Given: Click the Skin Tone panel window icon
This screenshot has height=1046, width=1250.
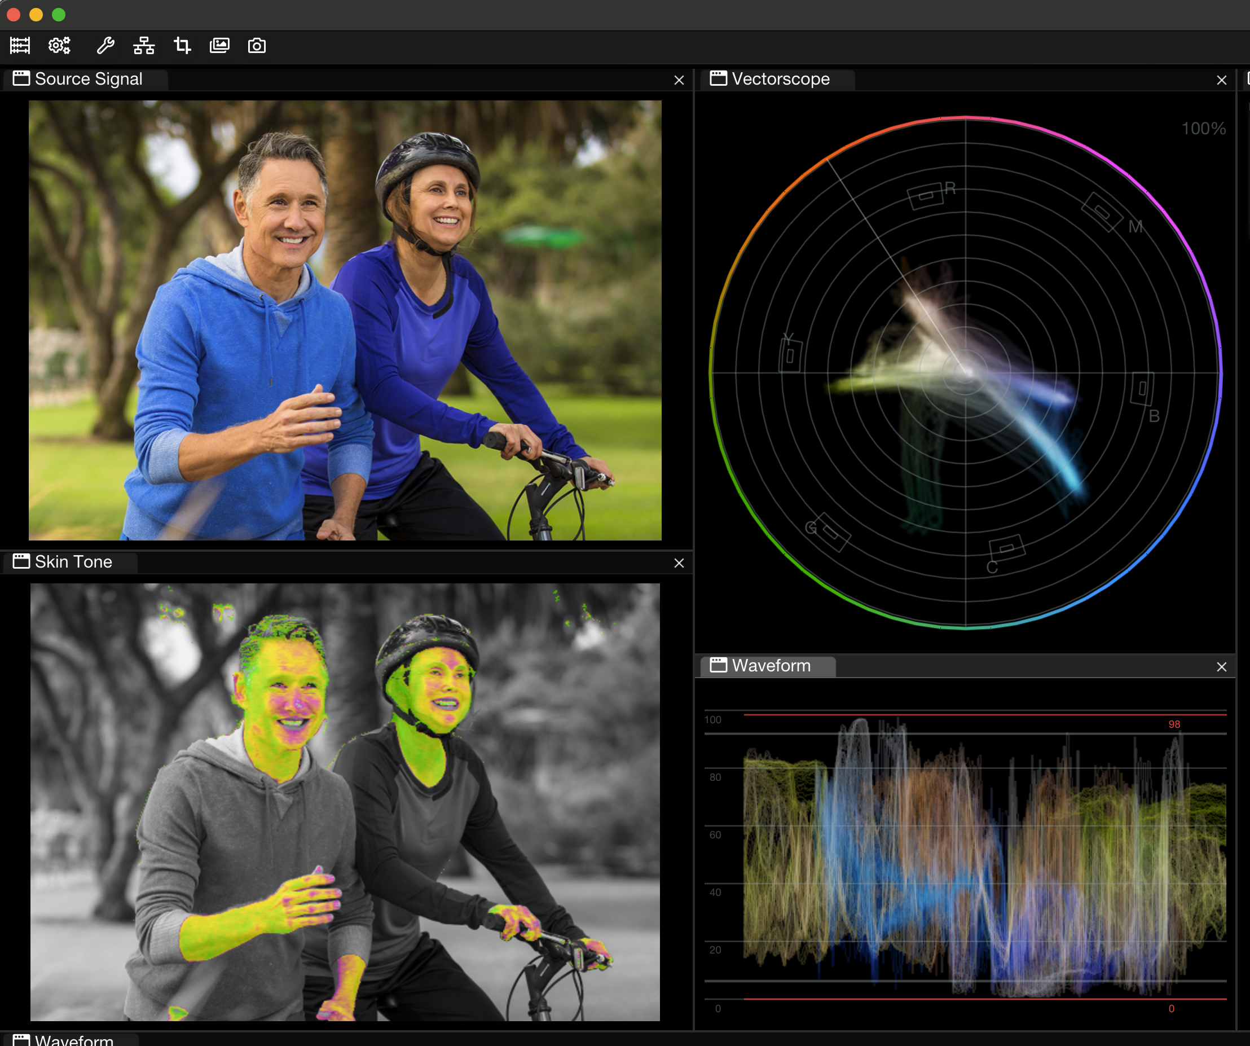Looking at the screenshot, I should point(21,561).
